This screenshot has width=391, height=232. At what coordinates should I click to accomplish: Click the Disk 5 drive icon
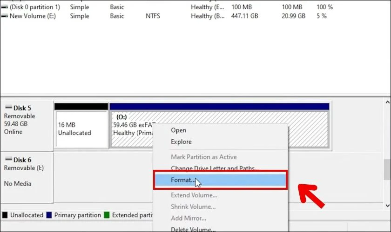(9, 107)
